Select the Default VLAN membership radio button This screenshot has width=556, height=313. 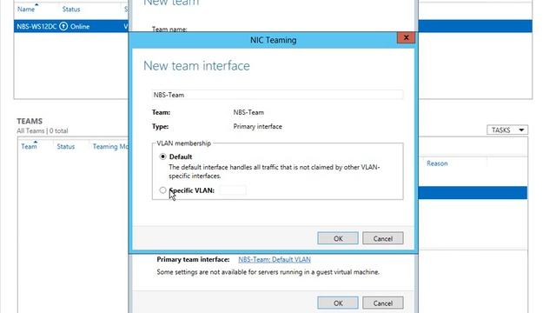pyautogui.click(x=162, y=156)
